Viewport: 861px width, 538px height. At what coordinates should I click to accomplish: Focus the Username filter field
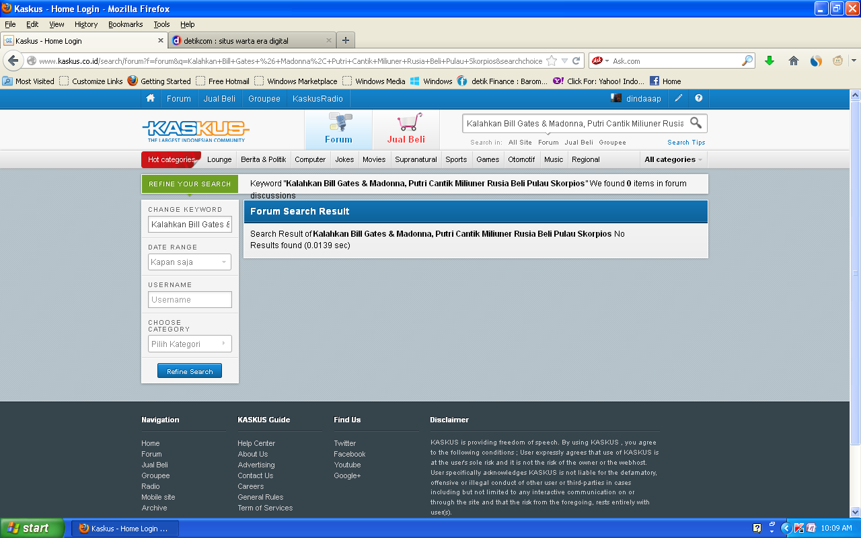coord(190,300)
